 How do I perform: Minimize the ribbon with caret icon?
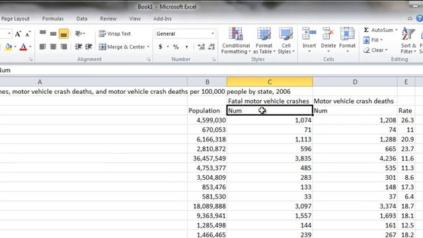click(x=410, y=19)
